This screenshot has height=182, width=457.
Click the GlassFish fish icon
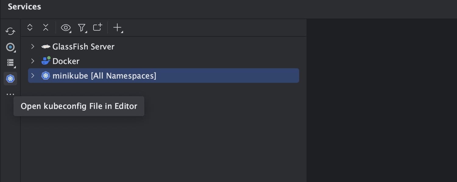click(45, 46)
